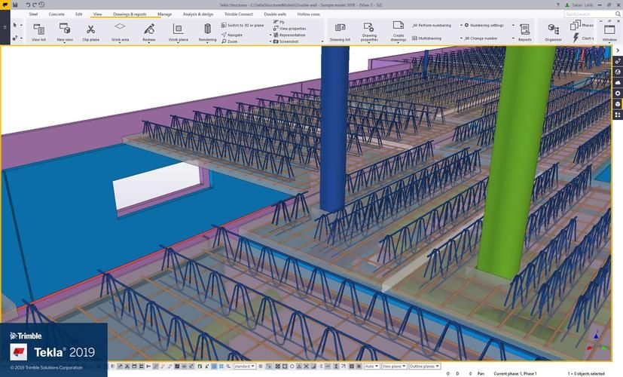
Task: Switch to the Concrete ribbon tab
Action: coord(56,14)
